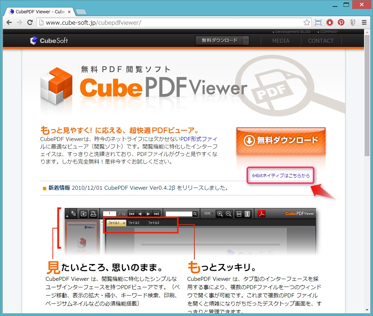
Task: Click the Pinterest extension icon
Action: coord(341,23)
